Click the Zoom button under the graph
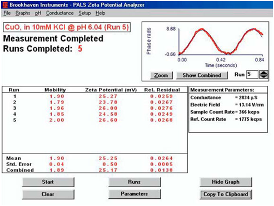 (x=161, y=75)
